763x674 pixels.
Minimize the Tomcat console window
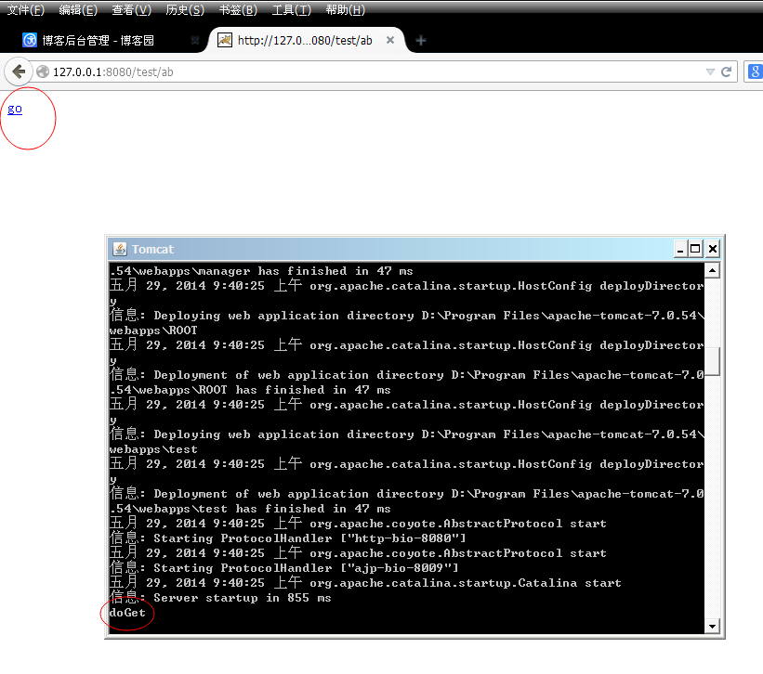[x=680, y=250]
